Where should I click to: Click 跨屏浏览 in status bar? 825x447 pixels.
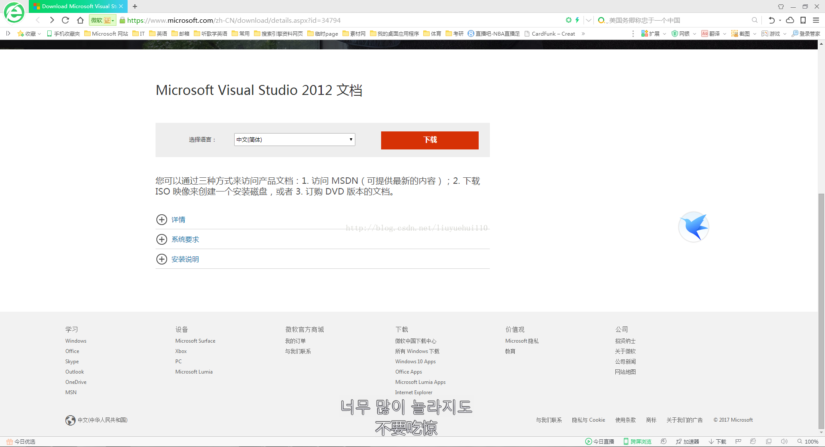click(637, 441)
